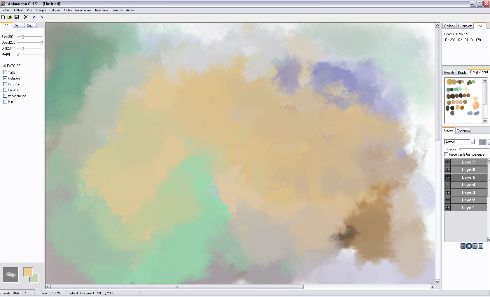Image resolution: width=490 pixels, height=297 pixels.
Task: Enable the Couleur random option
Action: point(5,90)
